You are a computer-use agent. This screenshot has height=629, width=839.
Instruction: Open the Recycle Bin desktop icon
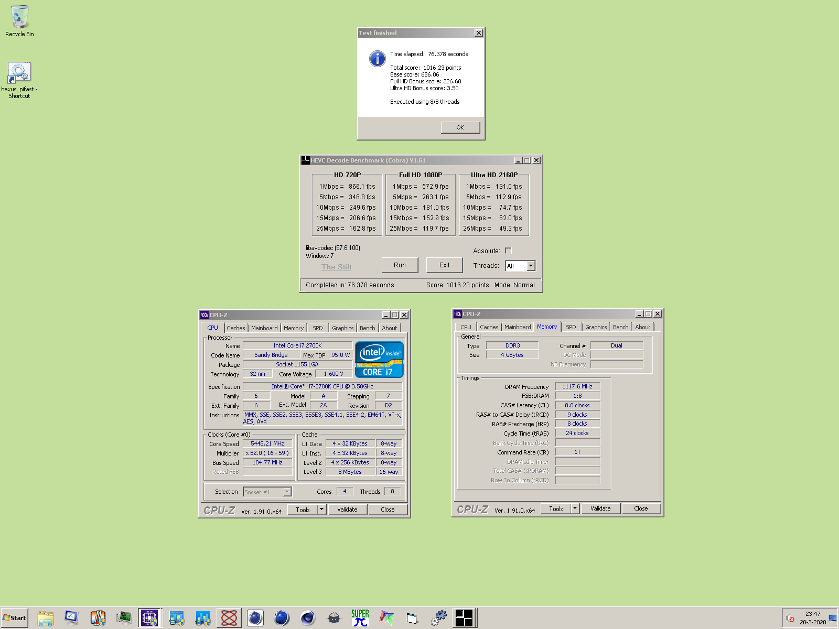pos(19,21)
